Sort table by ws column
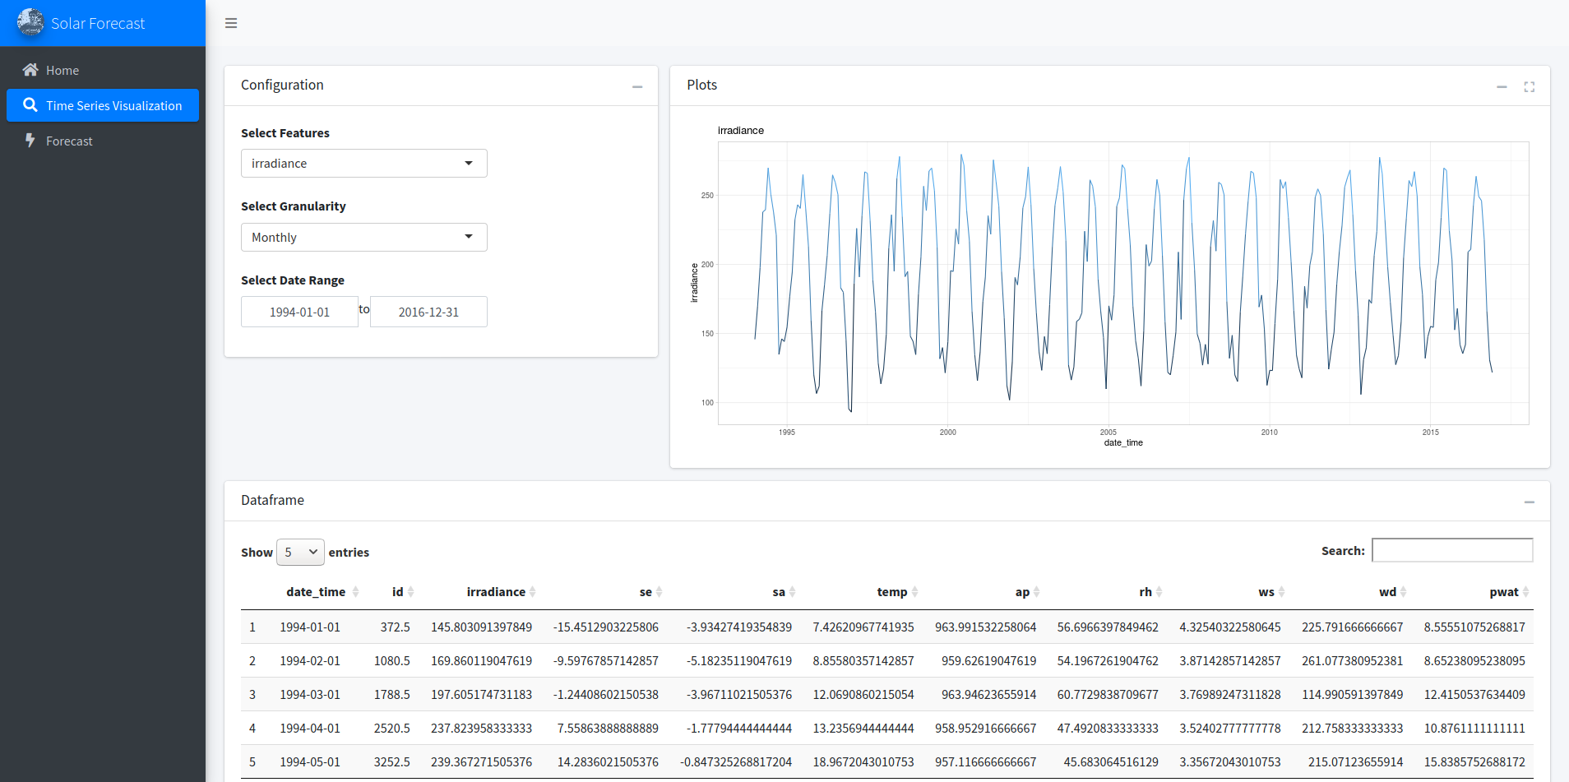Image resolution: width=1569 pixels, height=782 pixels. [x=1271, y=592]
